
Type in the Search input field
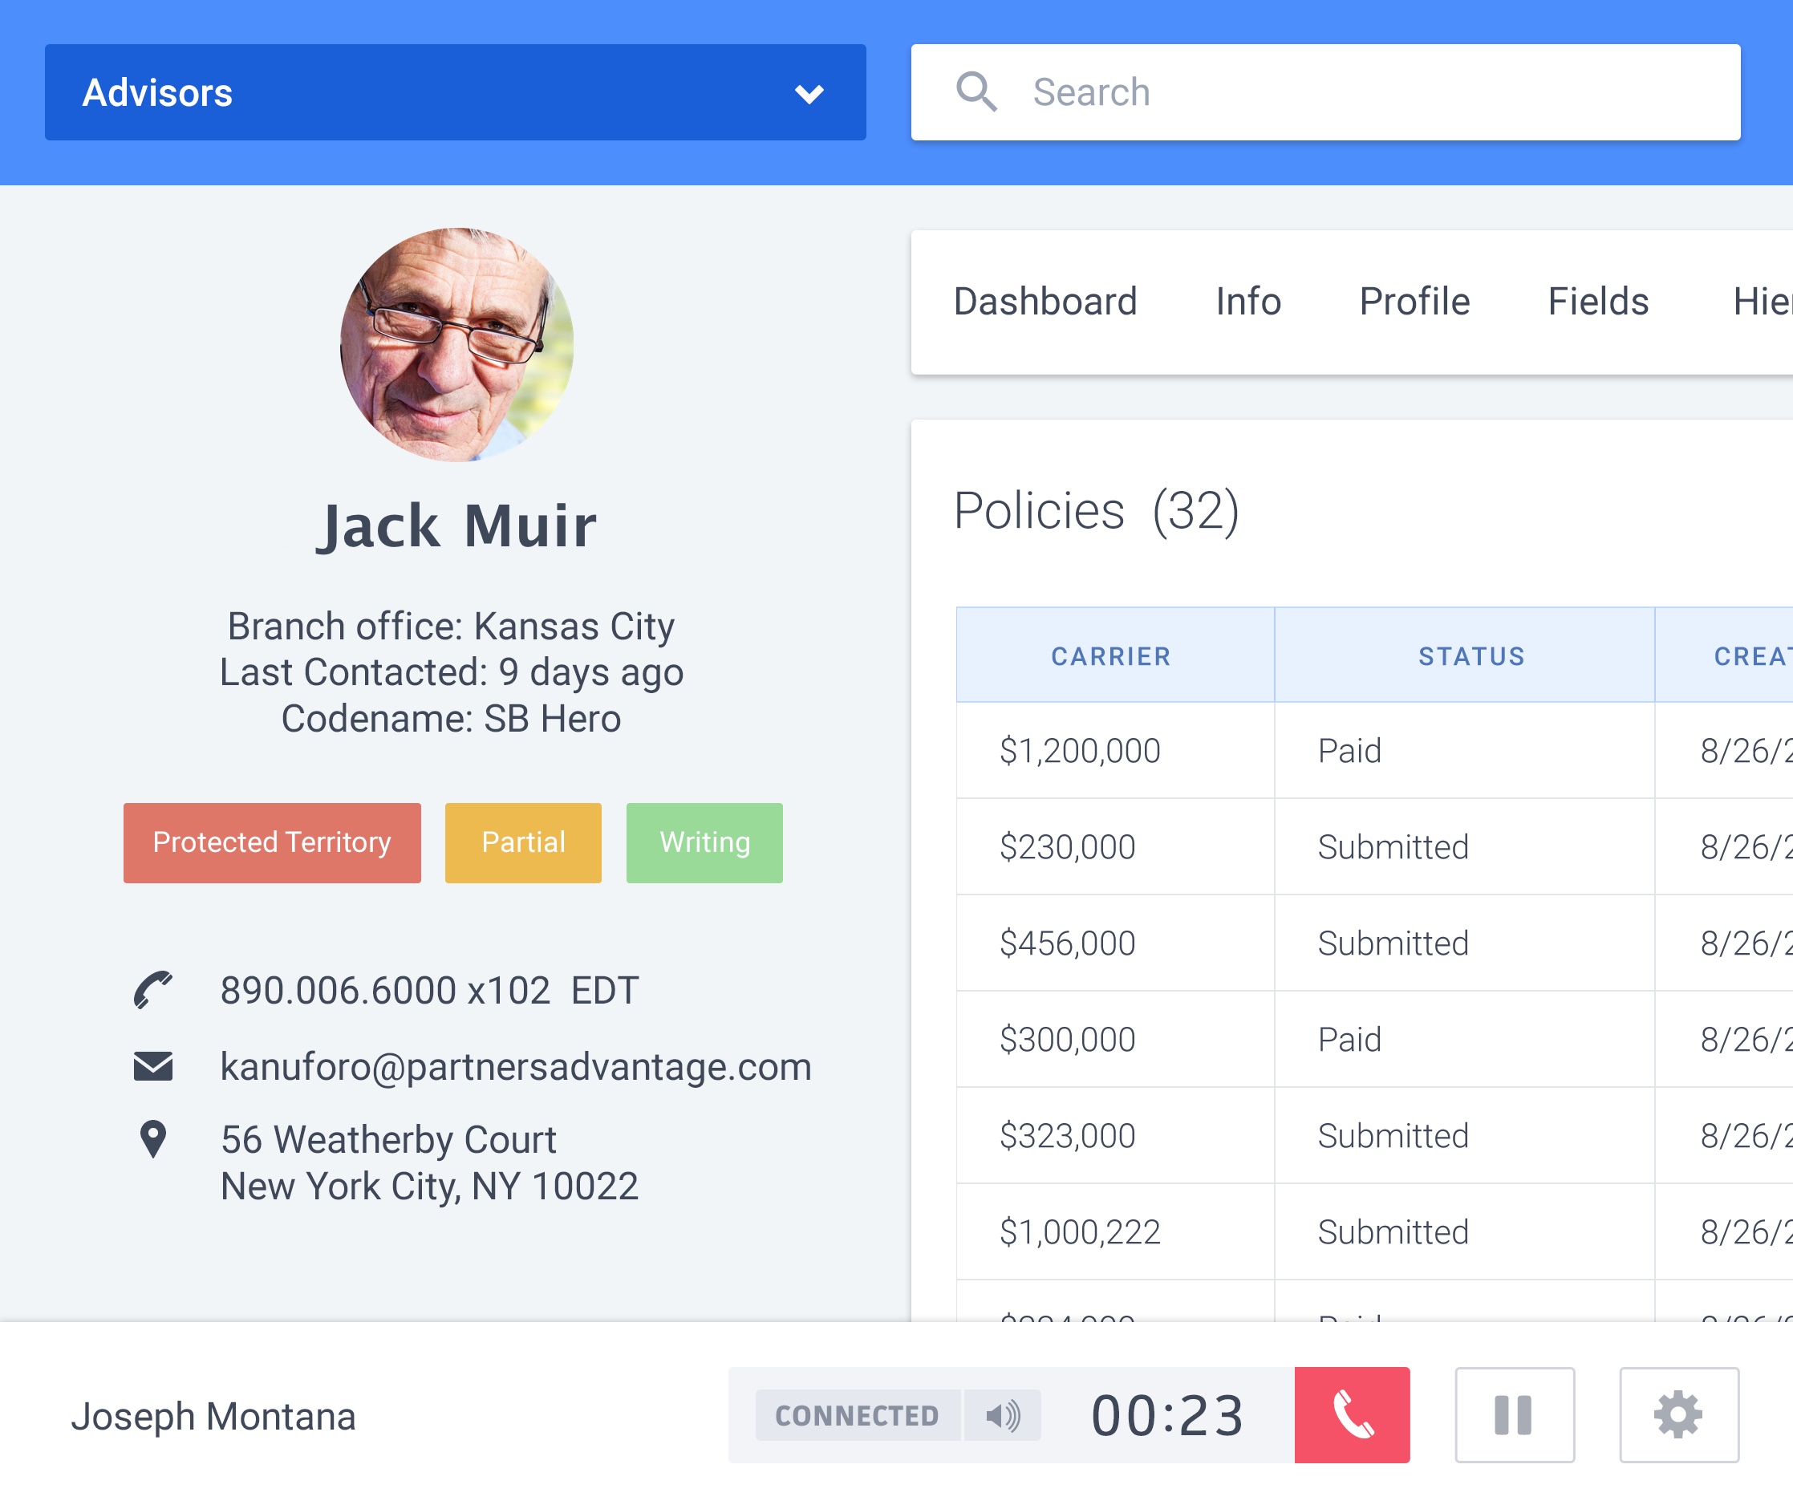[1369, 92]
